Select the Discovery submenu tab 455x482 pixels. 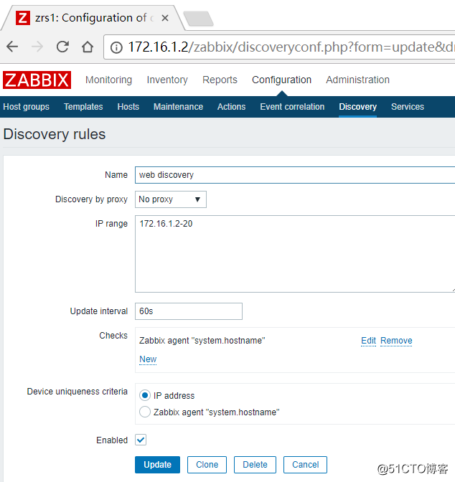pos(357,107)
